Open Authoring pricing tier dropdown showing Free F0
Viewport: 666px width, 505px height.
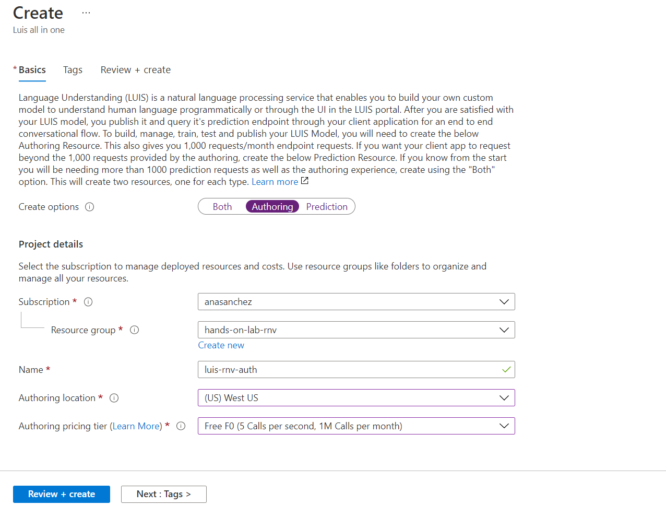356,426
